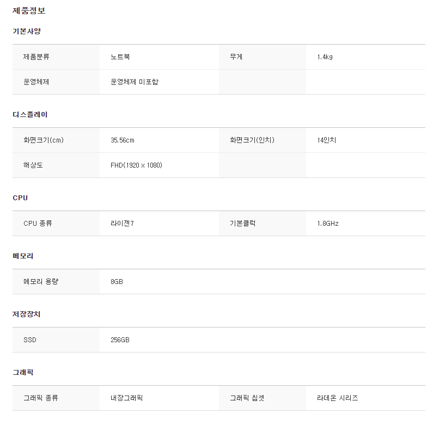Select the 35.56cm screen size value

click(x=123, y=140)
